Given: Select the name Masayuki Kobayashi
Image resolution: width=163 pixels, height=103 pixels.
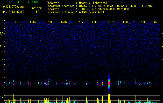Looking at the screenshot, I should pyautogui.click(x=93, y=3).
